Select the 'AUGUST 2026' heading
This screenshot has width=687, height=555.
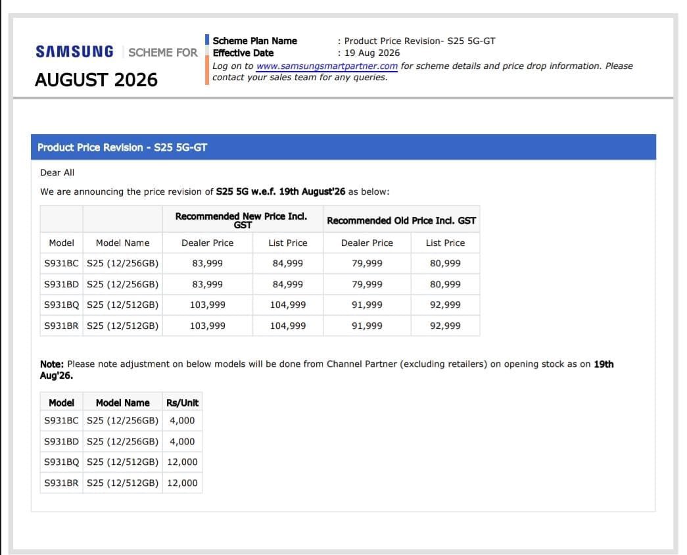click(x=96, y=80)
